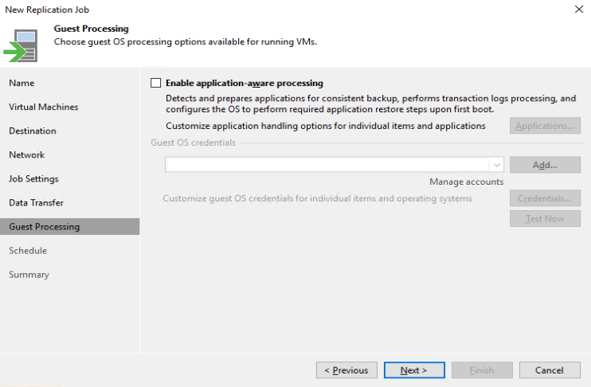Screen dimensions: 591x387
Task: Proceed with the Next > button
Action: (x=413, y=370)
